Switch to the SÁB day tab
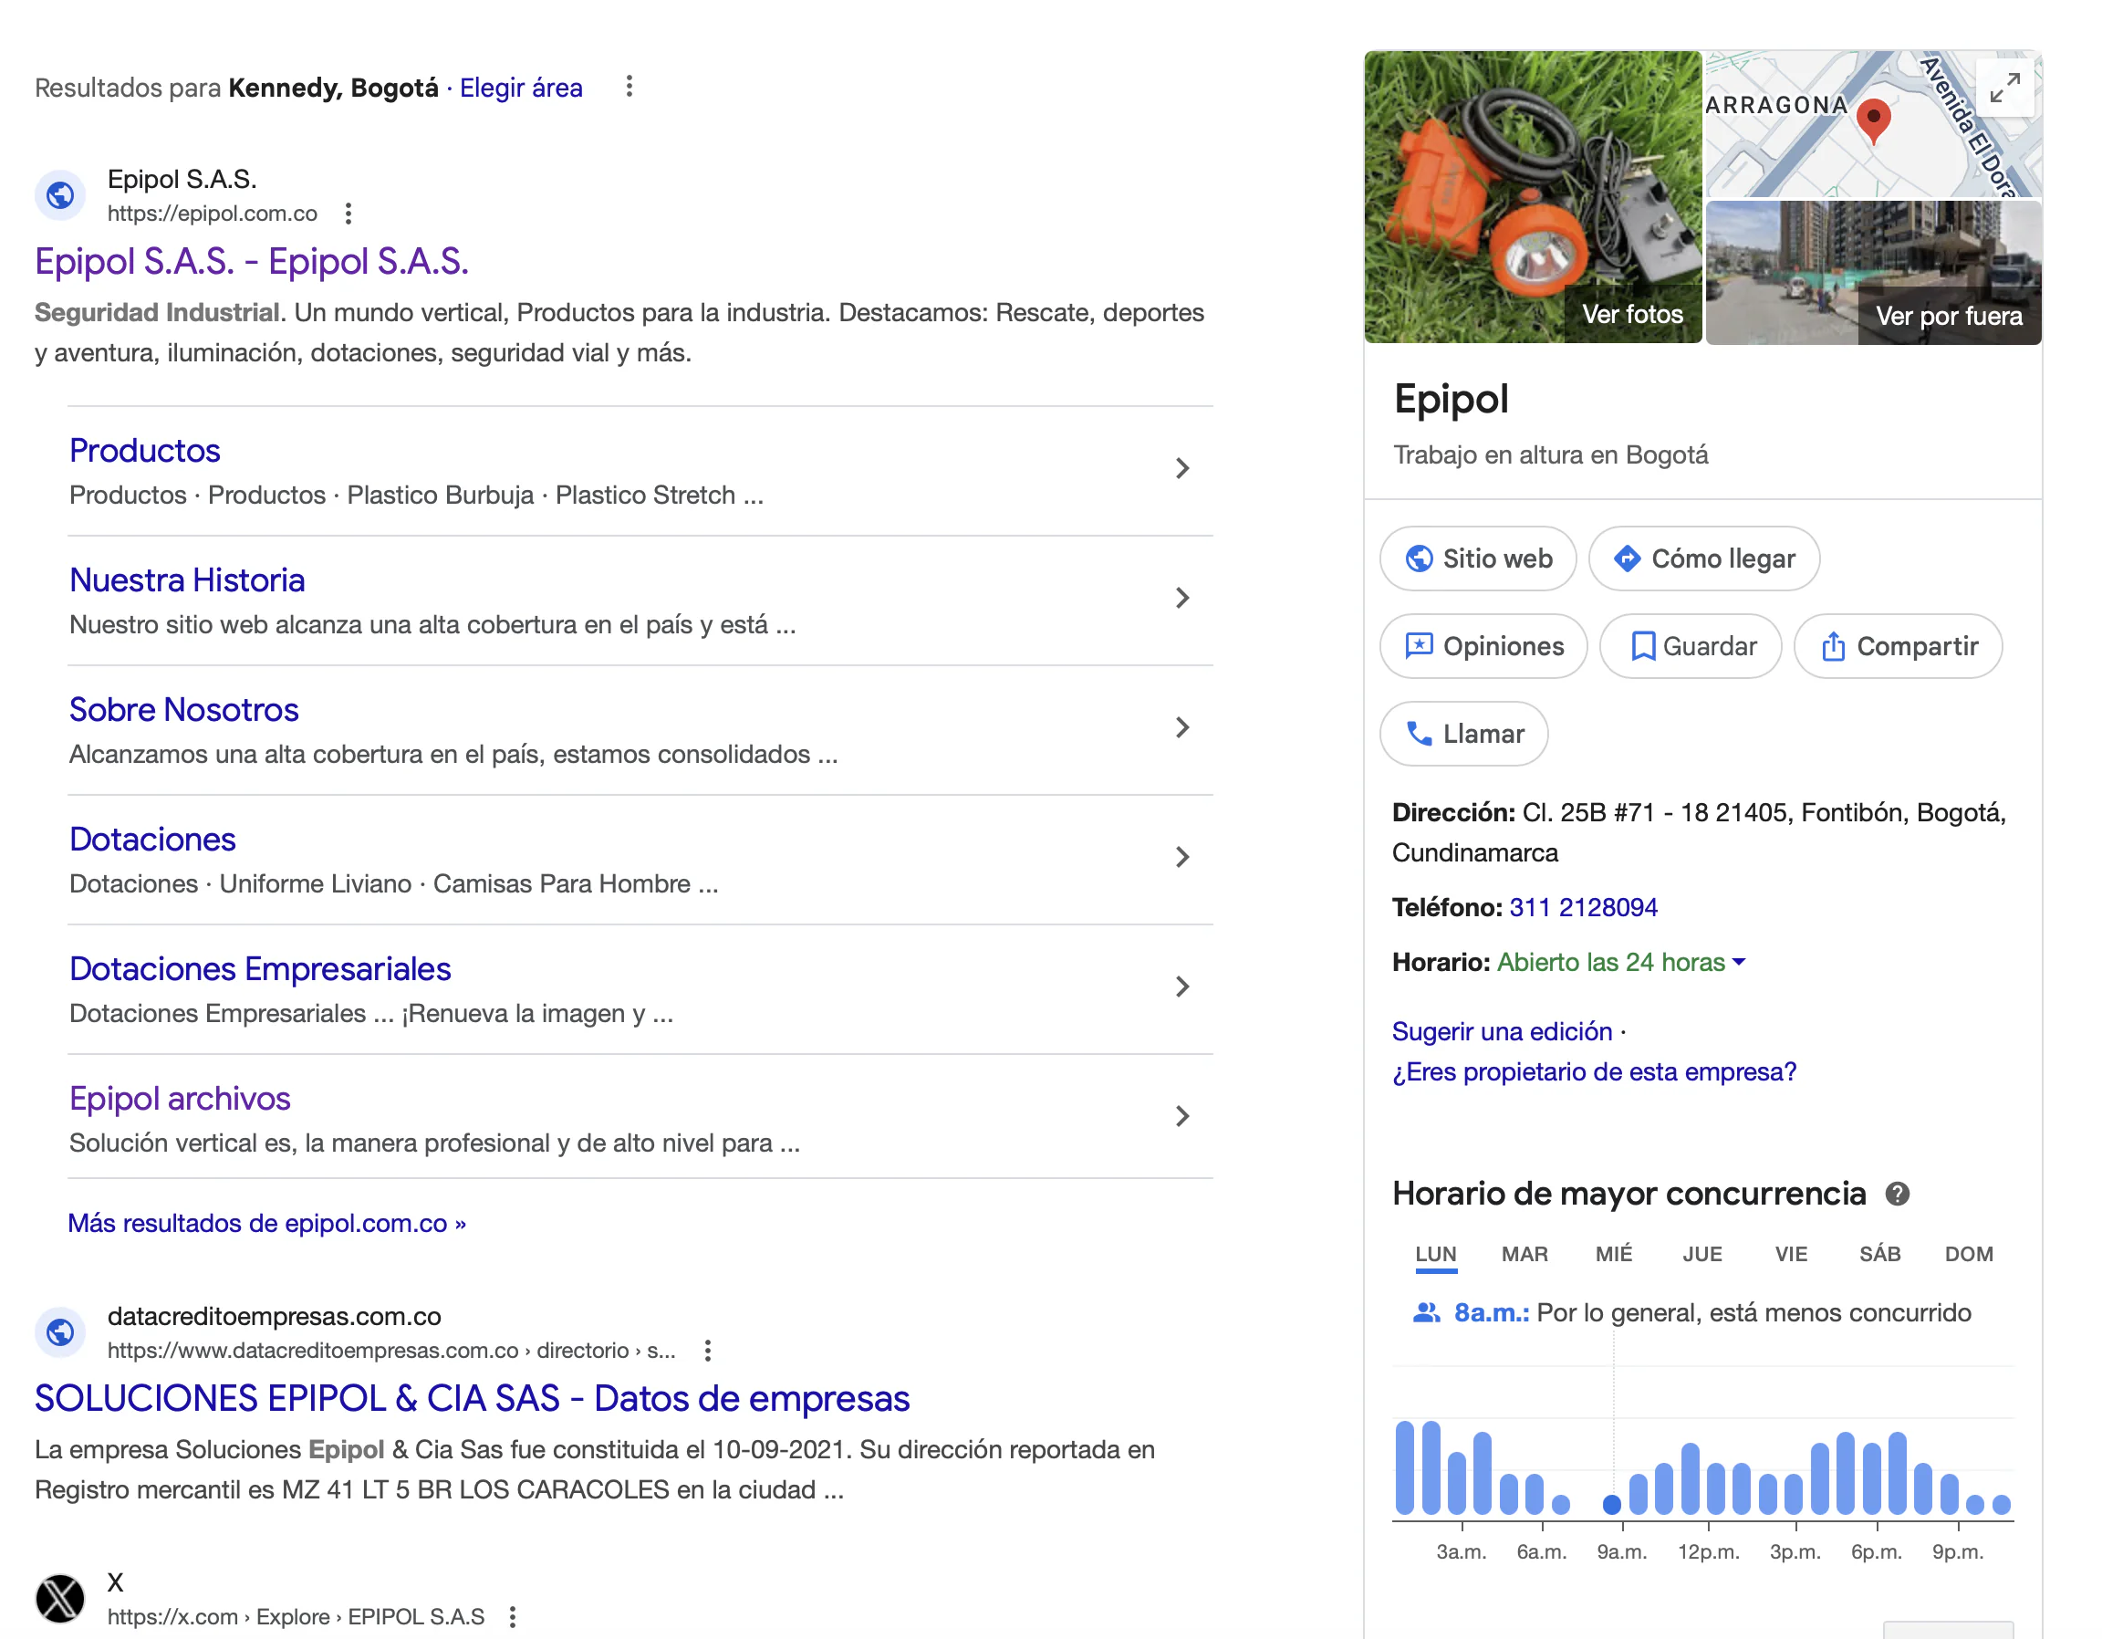 click(x=1880, y=1254)
